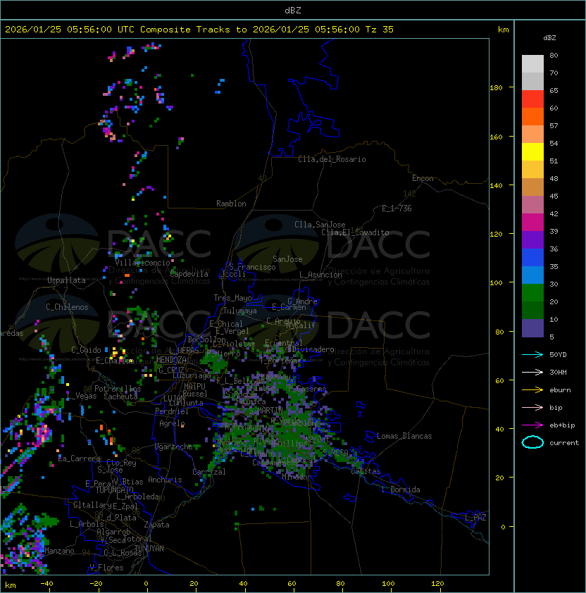The width and height of the screenshot is (586, 593).
Task: Click the Catitas label
Action: [x=366, y=471]
